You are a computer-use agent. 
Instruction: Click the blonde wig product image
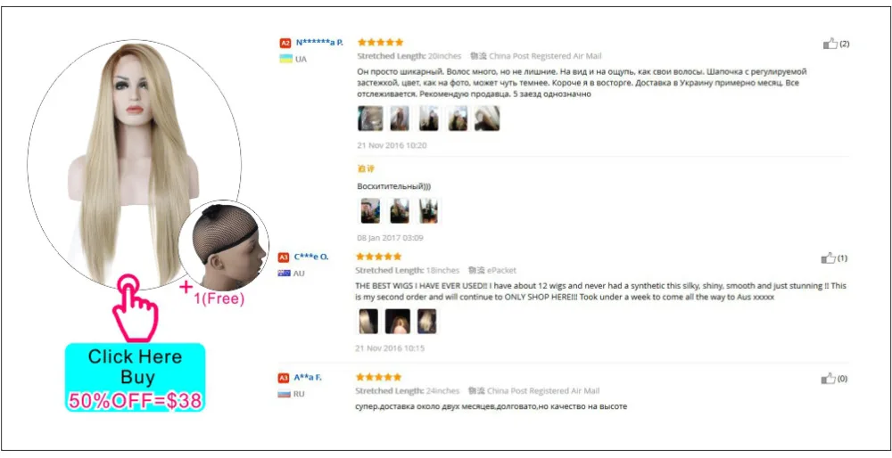(x=134, y=162)
